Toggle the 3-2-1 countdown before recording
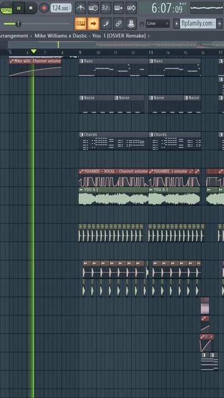This screenshot has width=224, height=398. pyautogui.click(x=106, y=8)
